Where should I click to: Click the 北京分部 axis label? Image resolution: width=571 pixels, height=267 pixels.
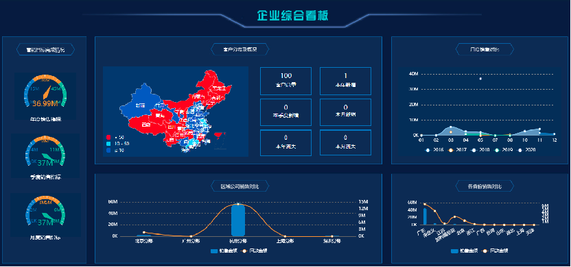point(144,241)
